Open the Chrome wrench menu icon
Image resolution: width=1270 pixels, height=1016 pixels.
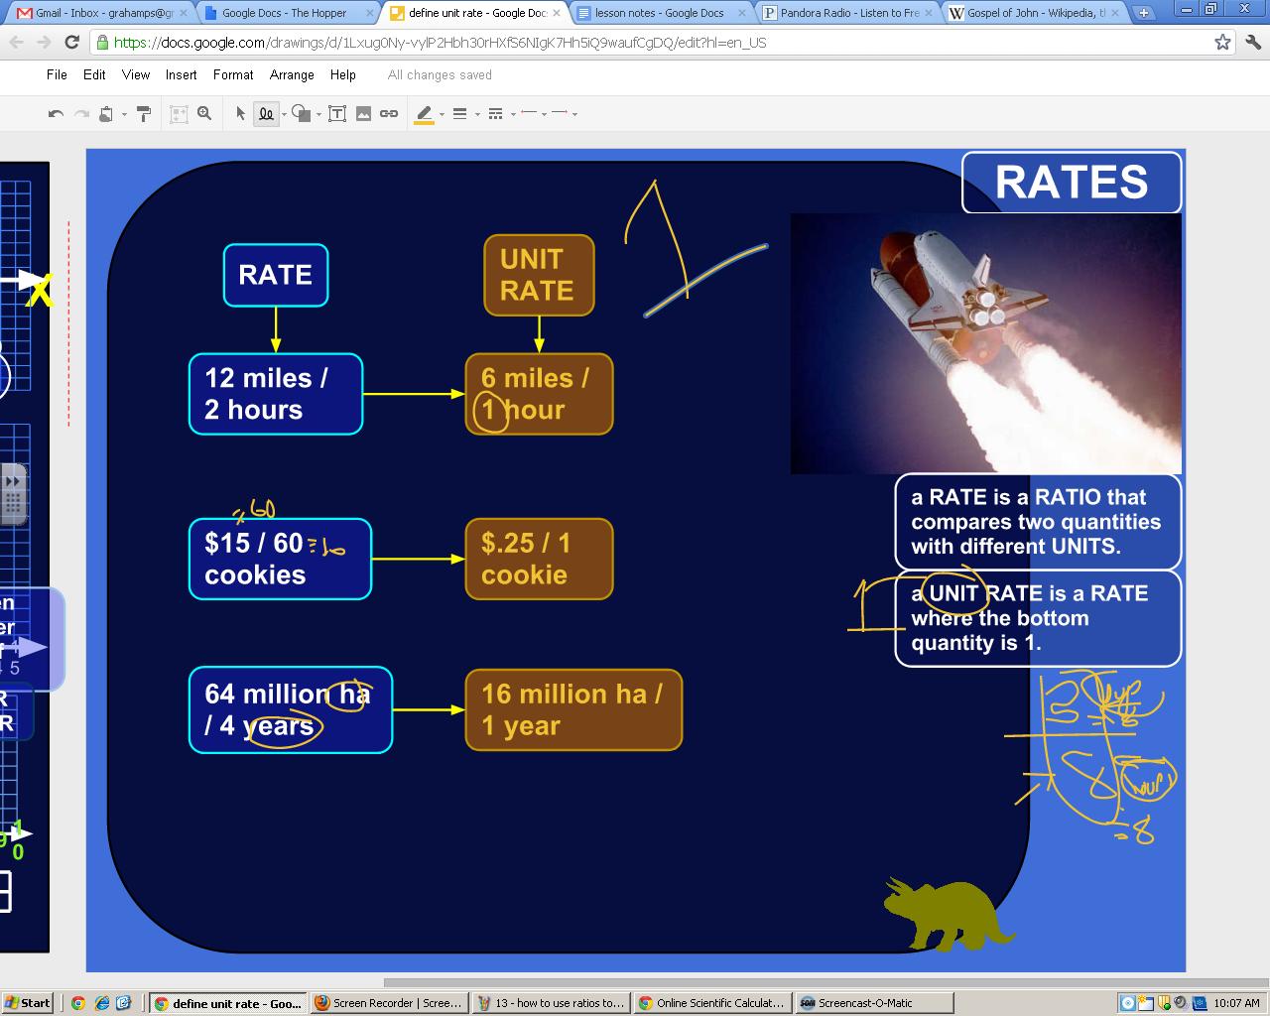1252,43
